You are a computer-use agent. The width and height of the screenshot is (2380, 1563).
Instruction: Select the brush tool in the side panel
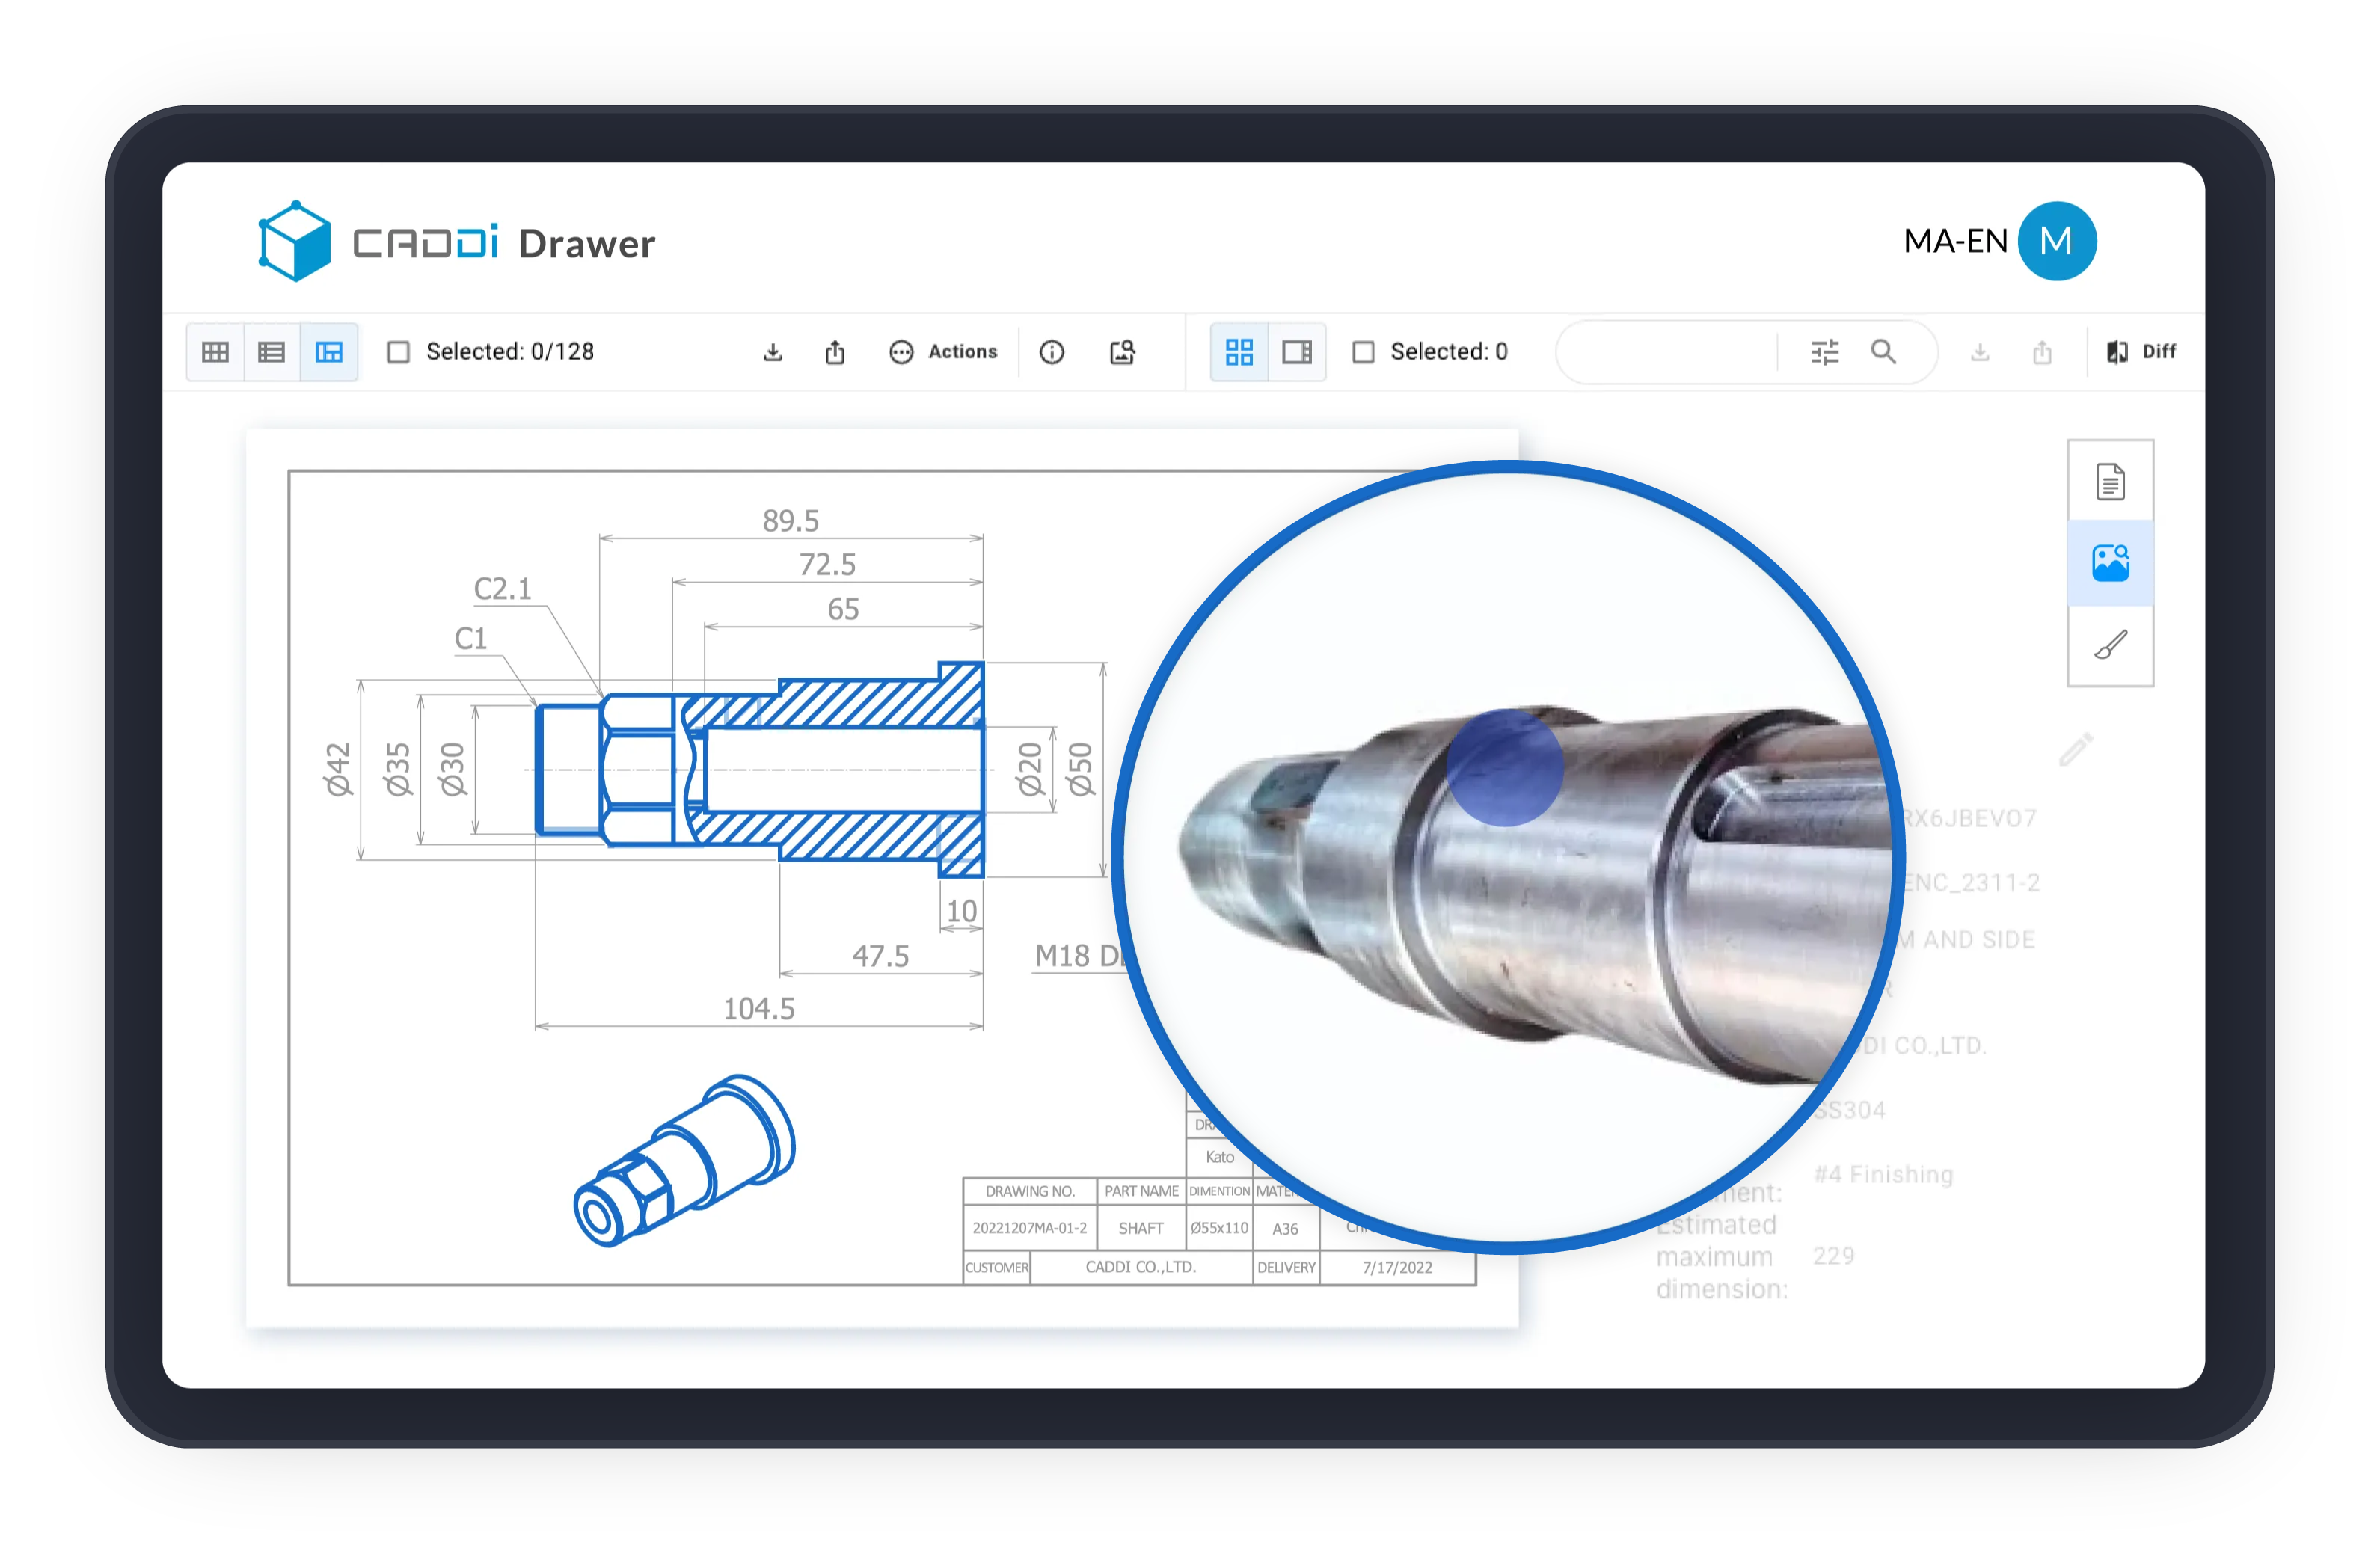tap(2110, 645)
